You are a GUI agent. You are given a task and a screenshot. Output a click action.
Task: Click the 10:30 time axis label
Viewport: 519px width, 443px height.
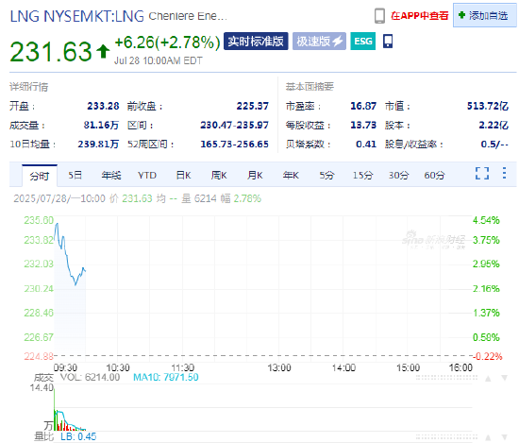118,367
